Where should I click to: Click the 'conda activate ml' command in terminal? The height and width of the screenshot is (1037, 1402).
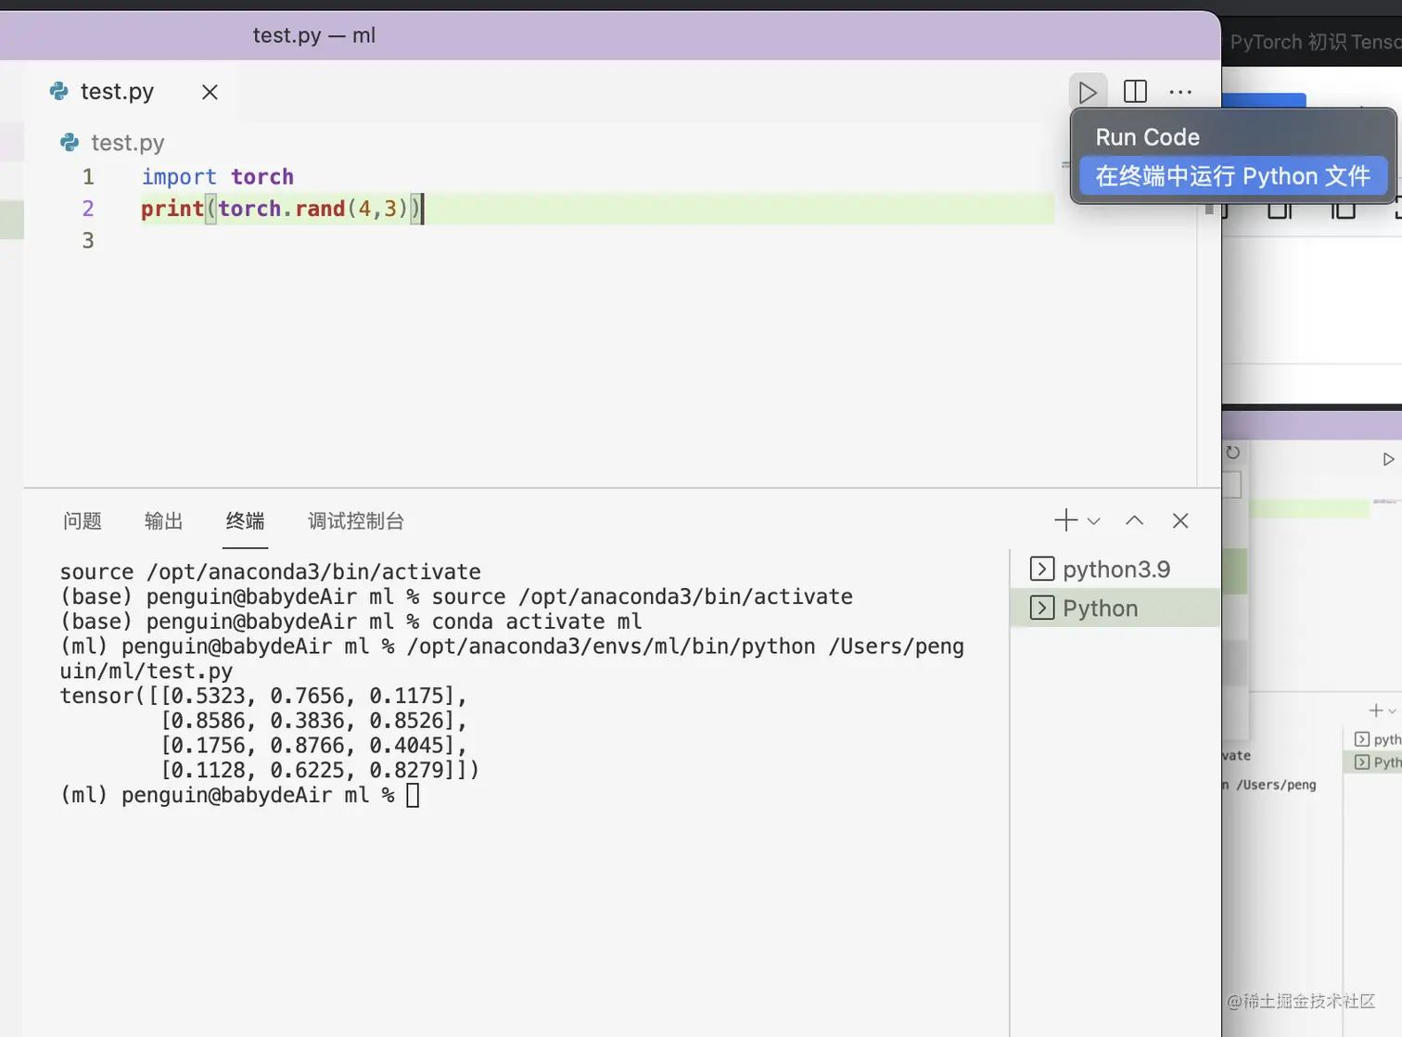point(537,621)
